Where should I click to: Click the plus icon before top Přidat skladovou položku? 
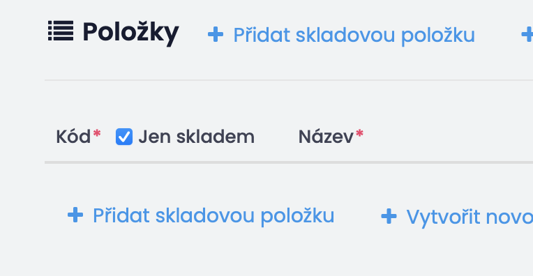216,35
